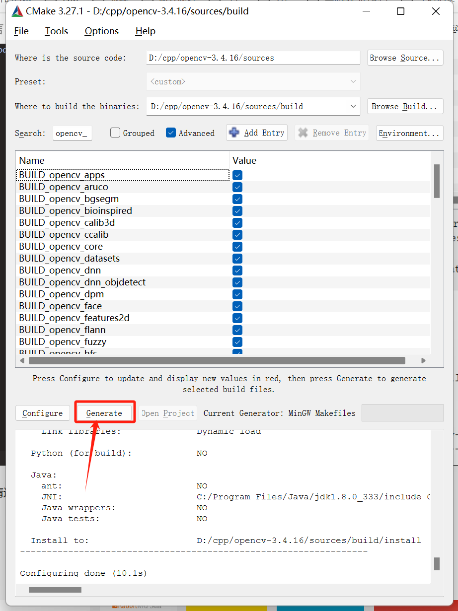This screenshot has width=458, height=611.
Task: Uncheck the BUILD_opencv_dnn checkbox
Action: 237,271
